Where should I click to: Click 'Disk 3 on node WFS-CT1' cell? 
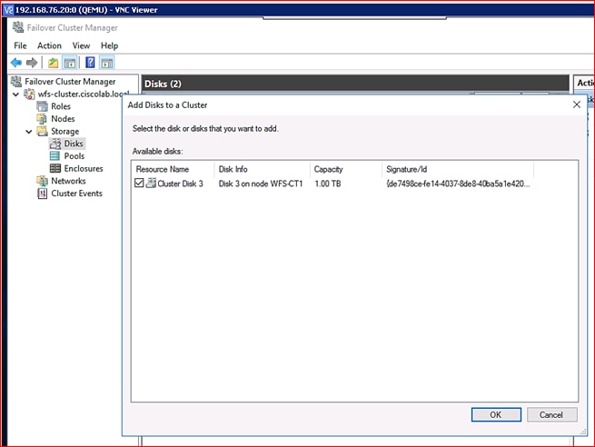pos(261,184)
